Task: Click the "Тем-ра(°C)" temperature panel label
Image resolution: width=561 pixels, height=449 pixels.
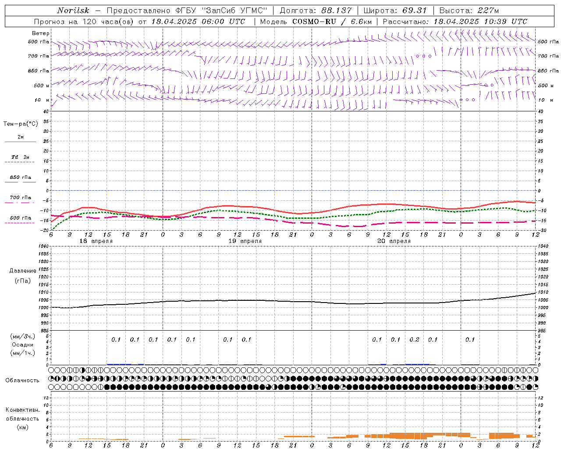Action: pyautogui.click(x=21, y=124)
